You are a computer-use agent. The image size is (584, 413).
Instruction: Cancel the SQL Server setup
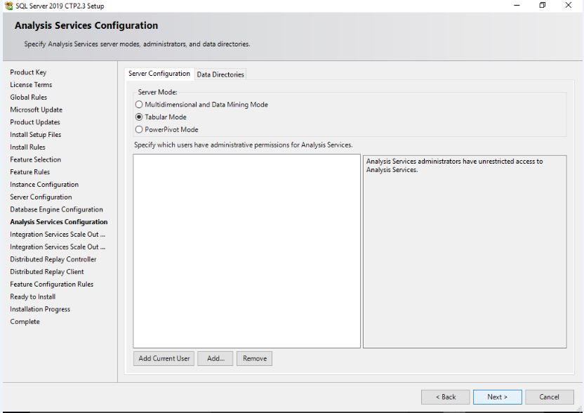point(550,397)
